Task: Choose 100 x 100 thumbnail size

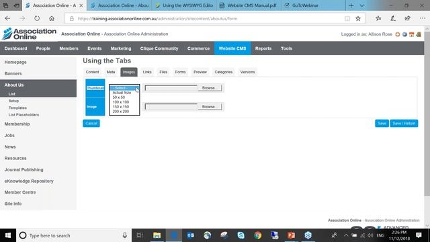Action: [x=124, y=102]
